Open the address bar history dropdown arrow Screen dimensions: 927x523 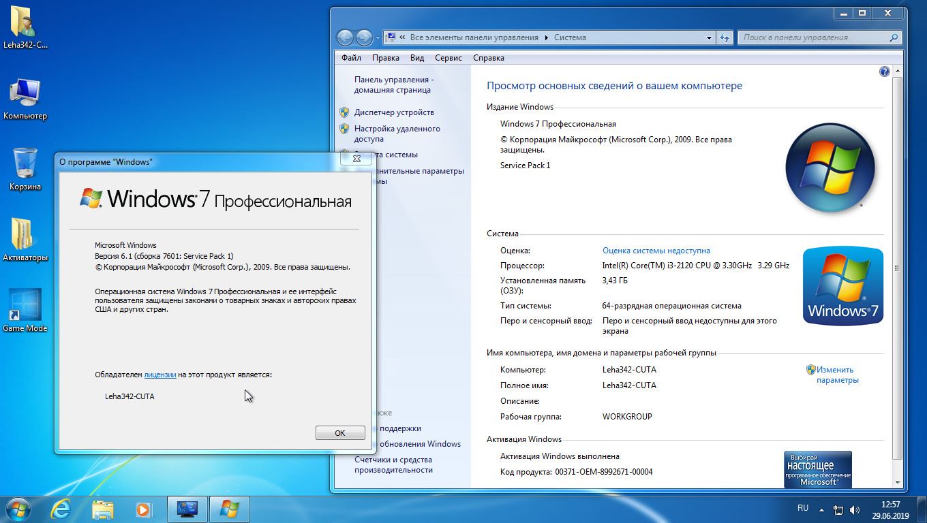(x=710, y=38)
